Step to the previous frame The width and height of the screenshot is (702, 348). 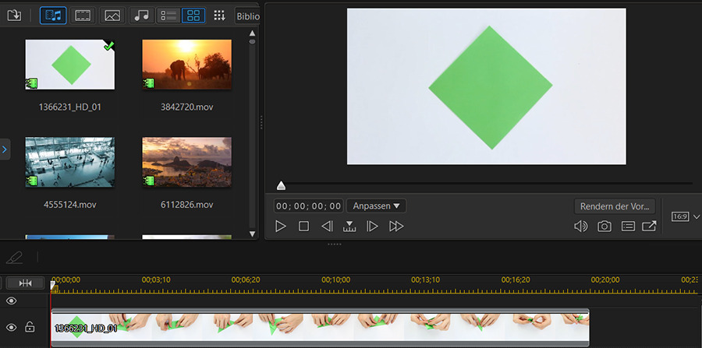click(x=328, y=227)
